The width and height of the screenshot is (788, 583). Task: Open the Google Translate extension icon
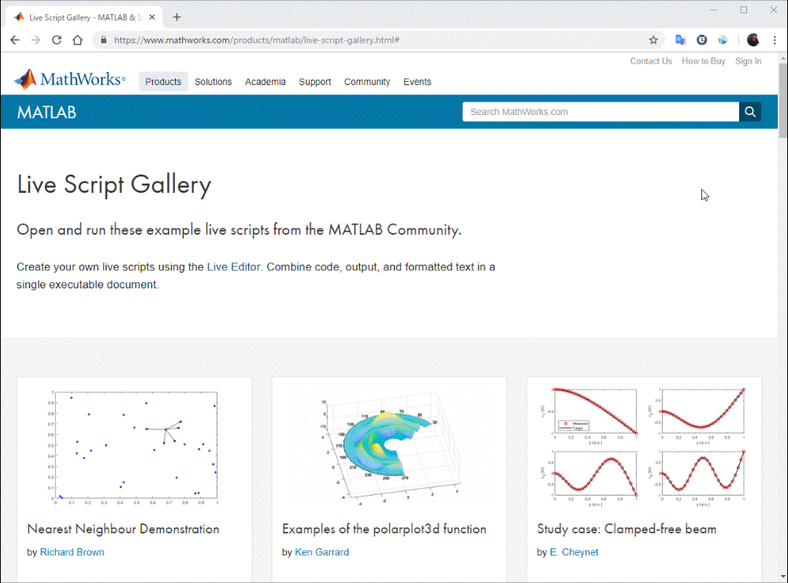(681, 40)
